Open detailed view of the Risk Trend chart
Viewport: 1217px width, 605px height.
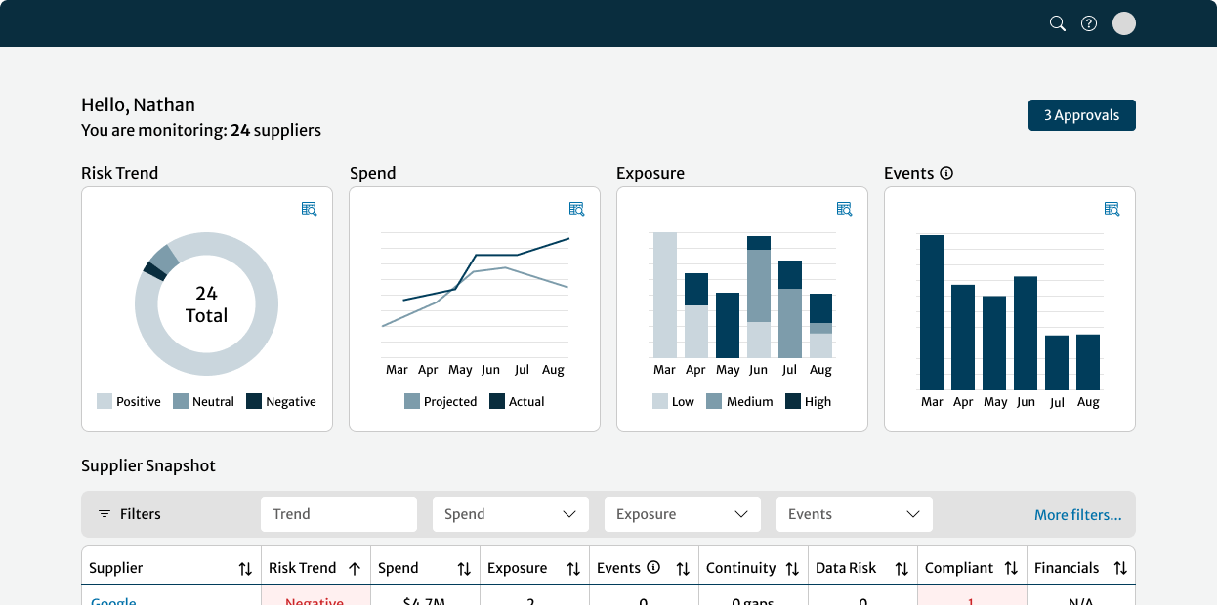pos(309,209)
